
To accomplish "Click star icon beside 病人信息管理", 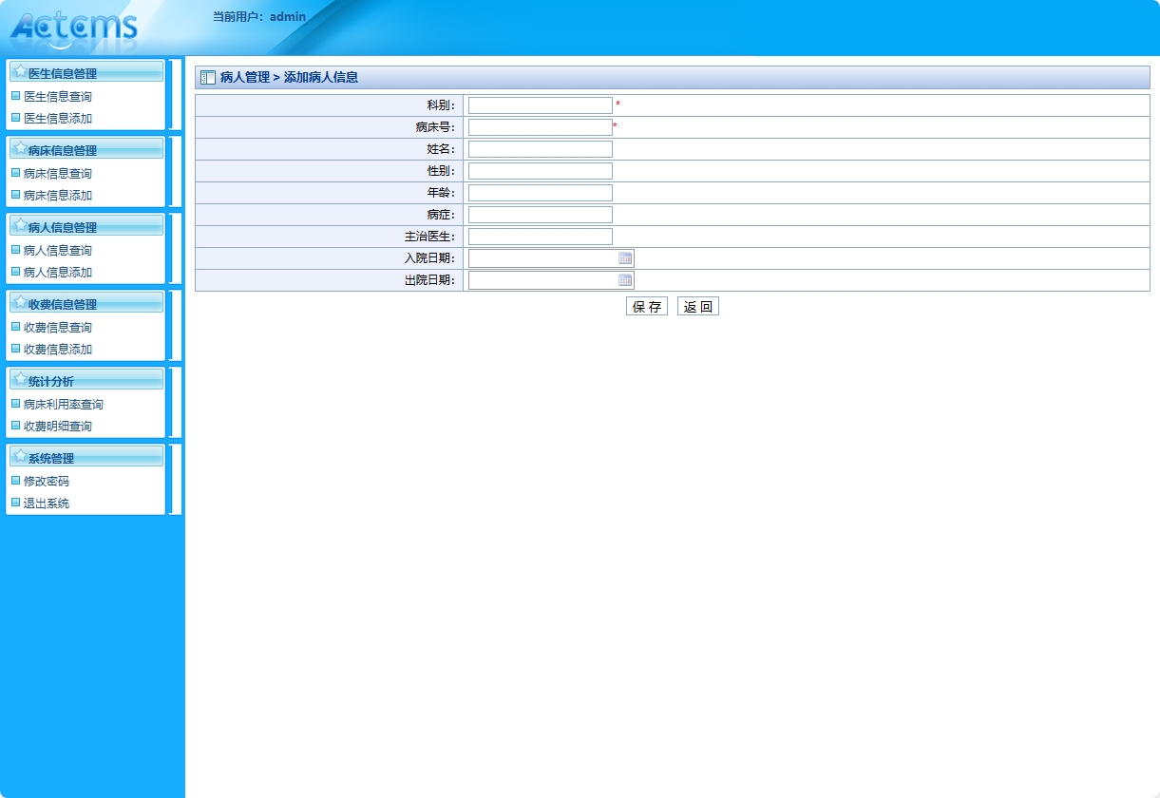I will tap(20, 225).
